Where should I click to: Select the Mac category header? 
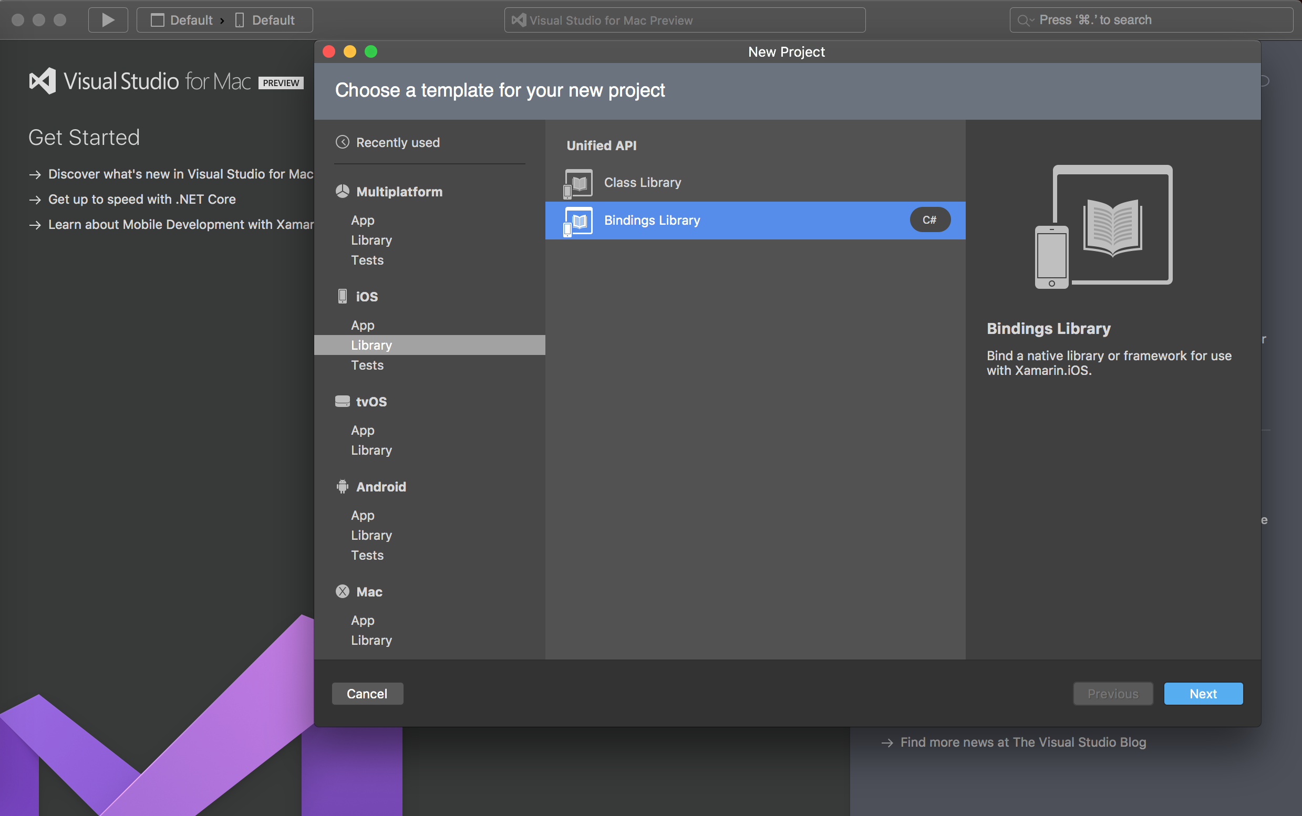click(369, 592)
